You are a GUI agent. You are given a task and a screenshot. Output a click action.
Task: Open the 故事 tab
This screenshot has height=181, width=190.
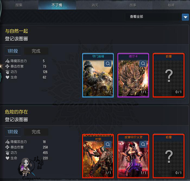(x=133, y=5)
